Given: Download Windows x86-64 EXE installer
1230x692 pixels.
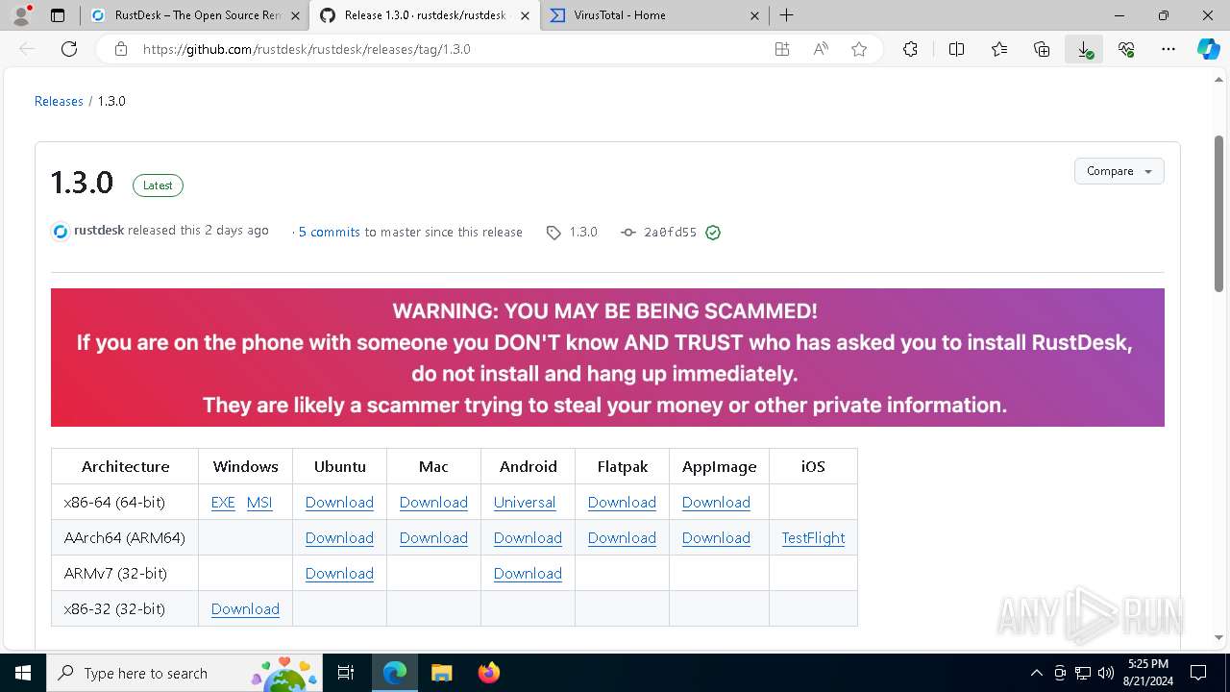Looking at the screenshot, I should [223, 503].
